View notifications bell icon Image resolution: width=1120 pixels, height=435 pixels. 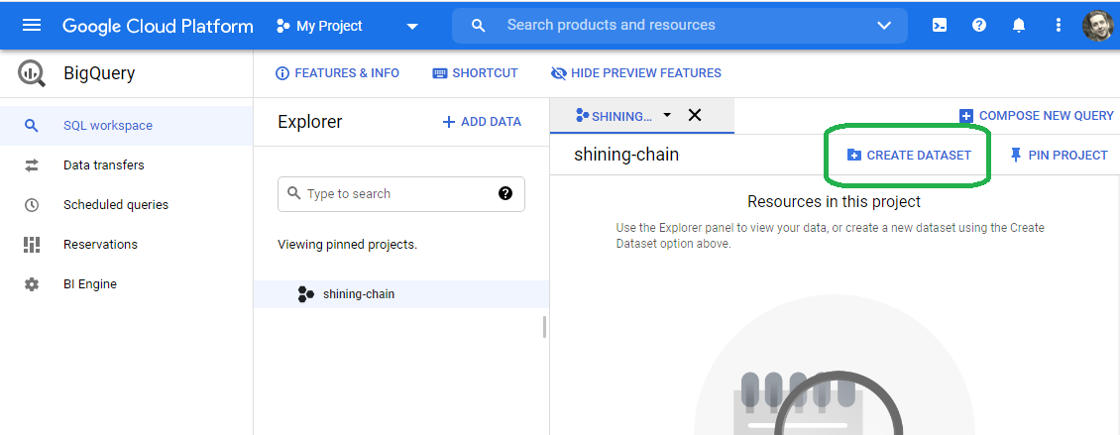(1019, 26)
